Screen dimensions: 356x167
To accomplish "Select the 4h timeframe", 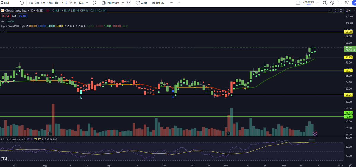I will click(61, 3).
